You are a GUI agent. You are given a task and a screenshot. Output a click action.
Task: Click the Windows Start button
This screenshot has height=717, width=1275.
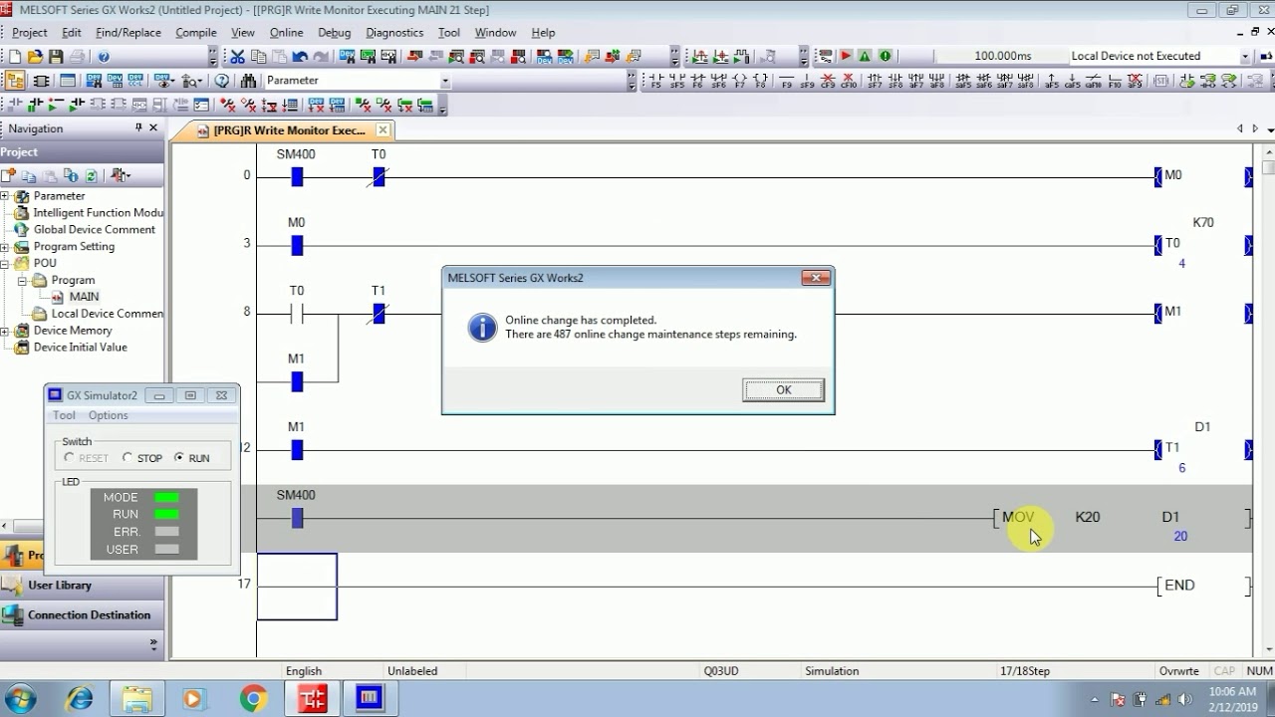coord(21,699)
